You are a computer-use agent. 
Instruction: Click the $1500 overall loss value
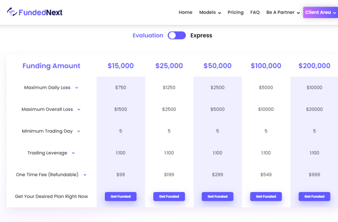pos(121,109)
